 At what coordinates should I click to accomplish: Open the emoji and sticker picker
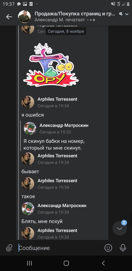click(x=108, y=248)
